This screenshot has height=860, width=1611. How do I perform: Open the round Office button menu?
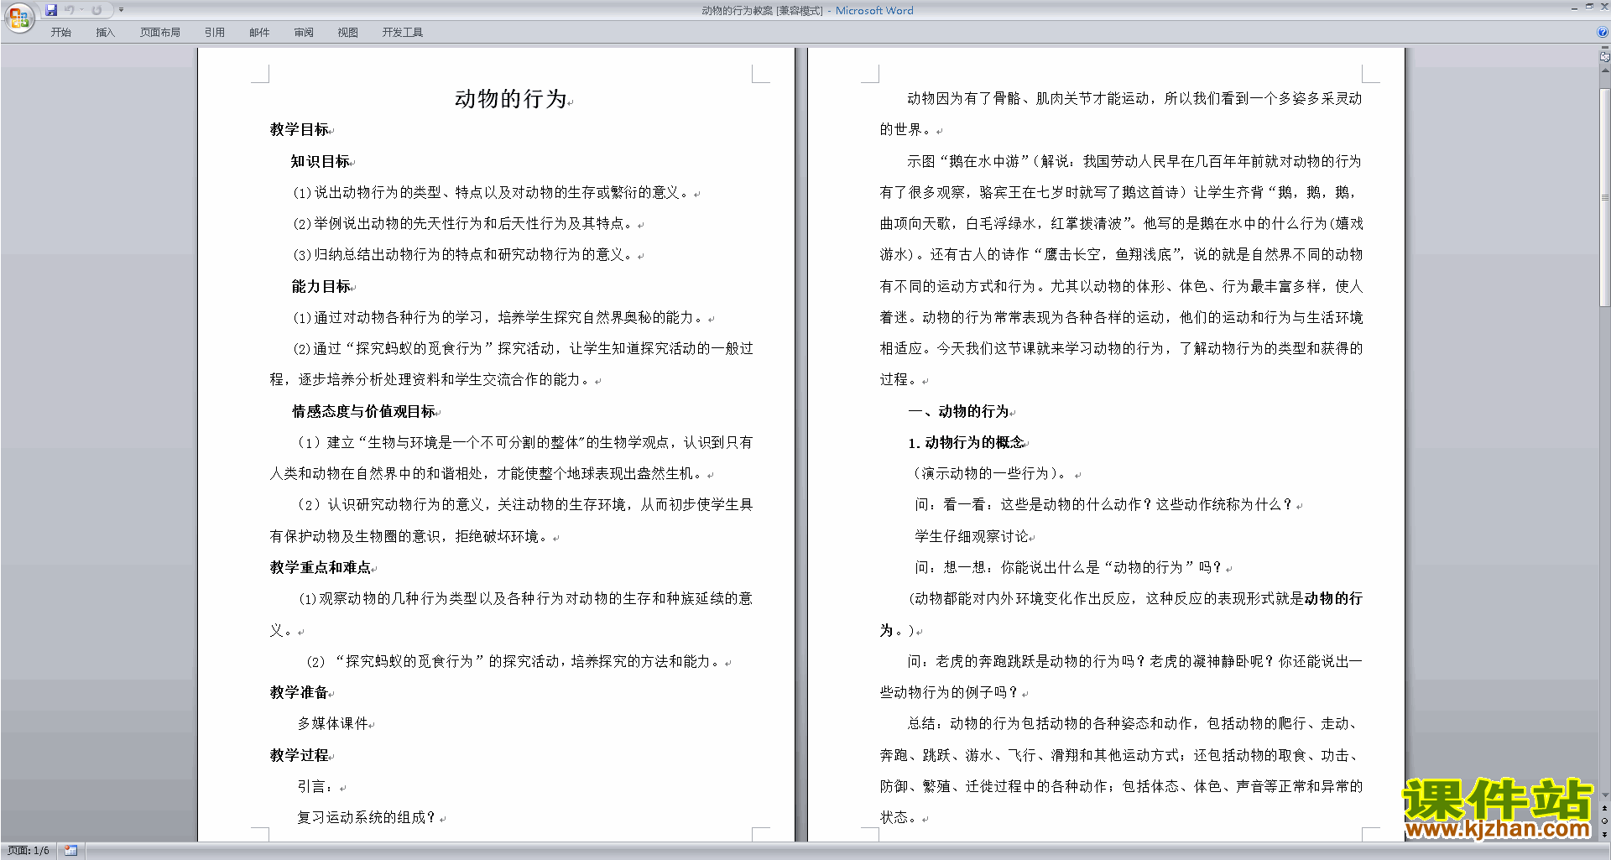[x=18, y=18]
